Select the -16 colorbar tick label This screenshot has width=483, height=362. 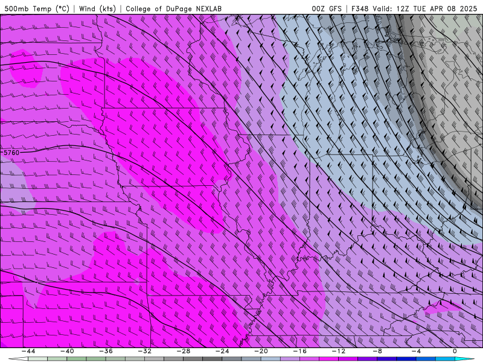299,351
